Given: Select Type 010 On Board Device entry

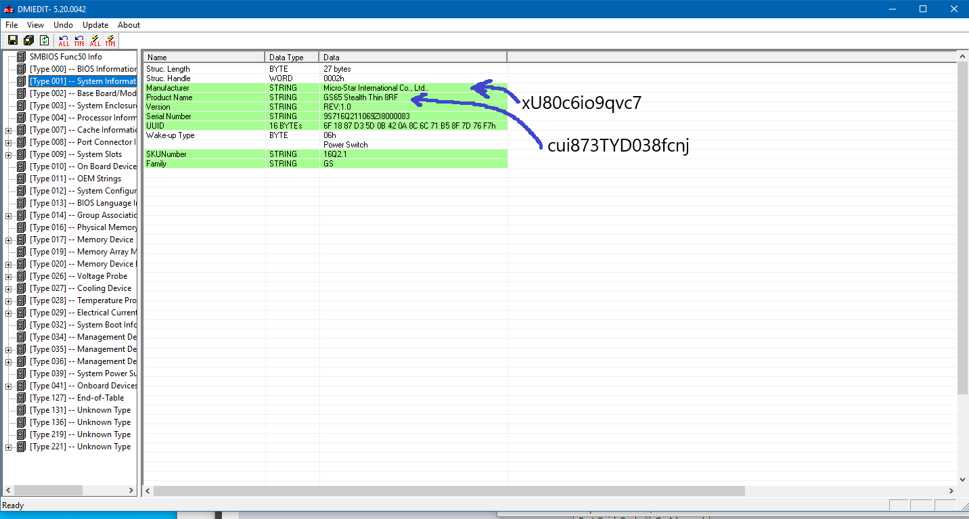Looking at the screenshot, I should pos(83,166).
